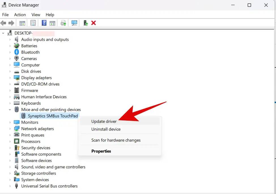
Task: Click the Back arrow toolbar icon
Action: tap(3, 23)
